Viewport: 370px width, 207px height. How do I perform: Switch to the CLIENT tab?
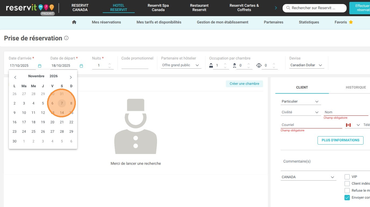[x=302, y=87]
